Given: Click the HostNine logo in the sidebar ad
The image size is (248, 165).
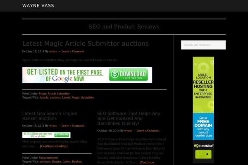Looking at the screenshot, I should 203,146.
